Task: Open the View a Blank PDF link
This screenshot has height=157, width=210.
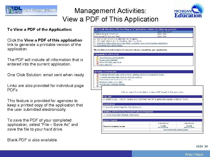Action: pyautogui.click(x=106, y=65)
